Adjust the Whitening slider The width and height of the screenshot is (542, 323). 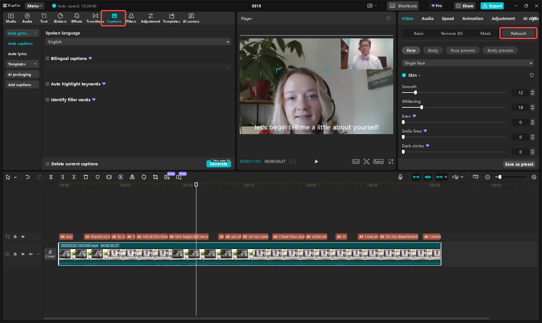(422, 107)
